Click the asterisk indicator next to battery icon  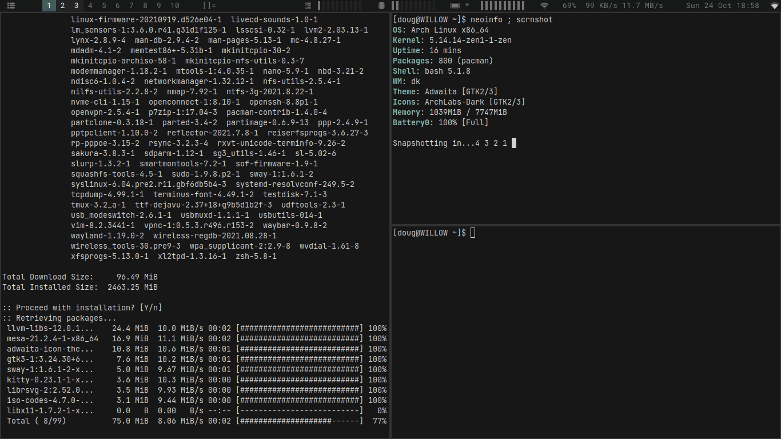point(467,6)
